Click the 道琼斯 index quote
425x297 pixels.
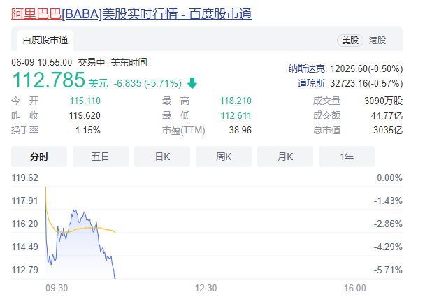click(350, 83)
